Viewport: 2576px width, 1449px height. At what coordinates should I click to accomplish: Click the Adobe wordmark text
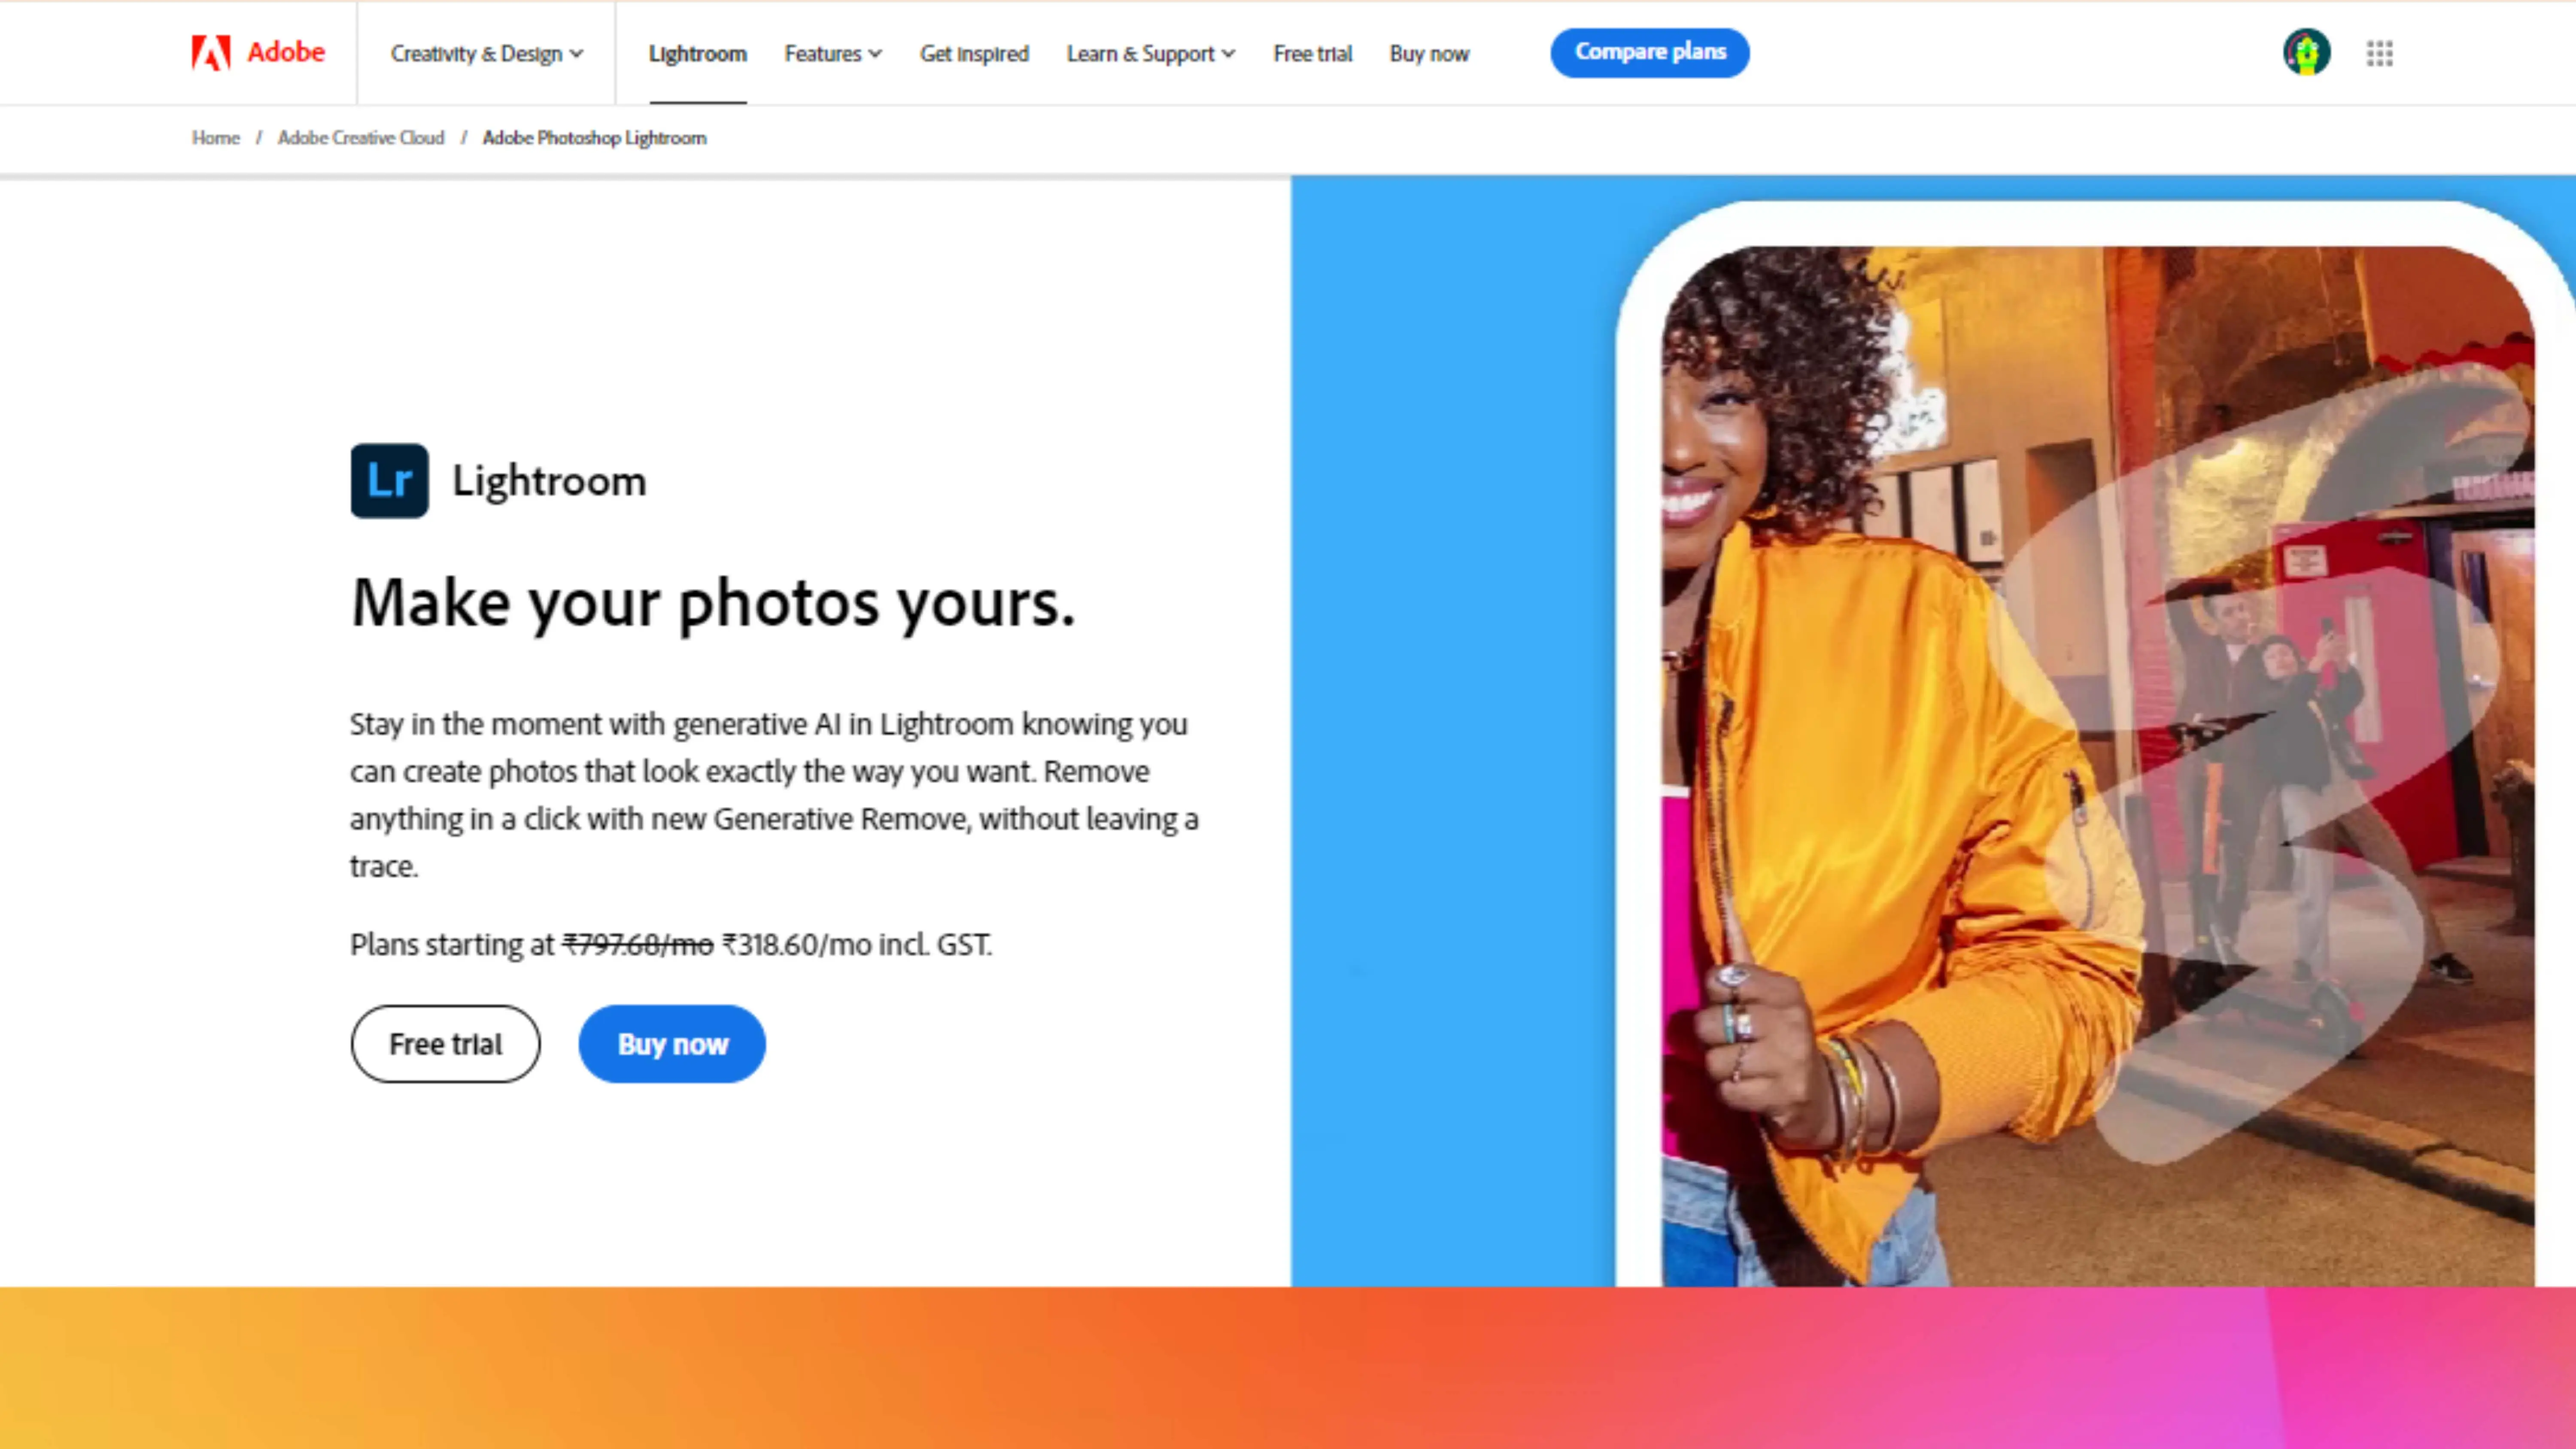[286, 52]
